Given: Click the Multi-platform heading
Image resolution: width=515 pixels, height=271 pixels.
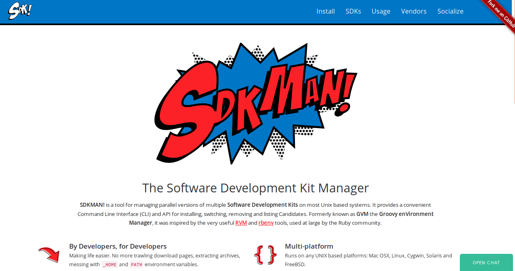Looking at the screenshot, I should 309,246.
